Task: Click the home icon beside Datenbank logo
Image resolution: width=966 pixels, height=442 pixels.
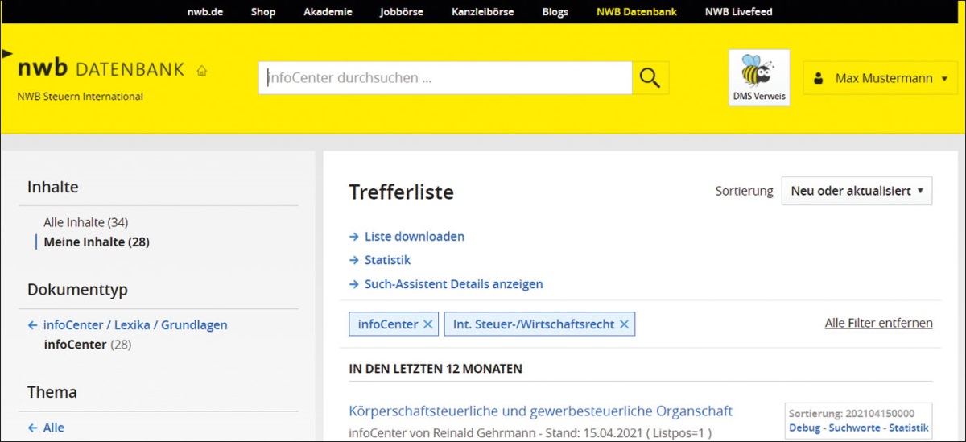Action: [201, 71]
